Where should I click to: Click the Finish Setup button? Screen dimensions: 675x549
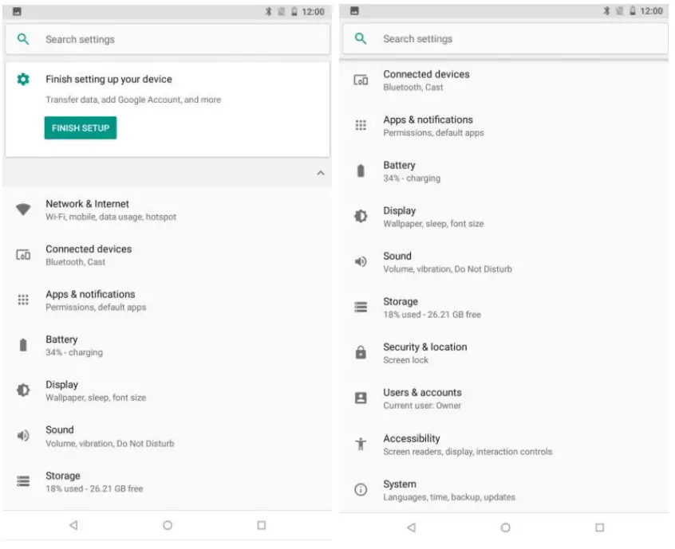81,127
